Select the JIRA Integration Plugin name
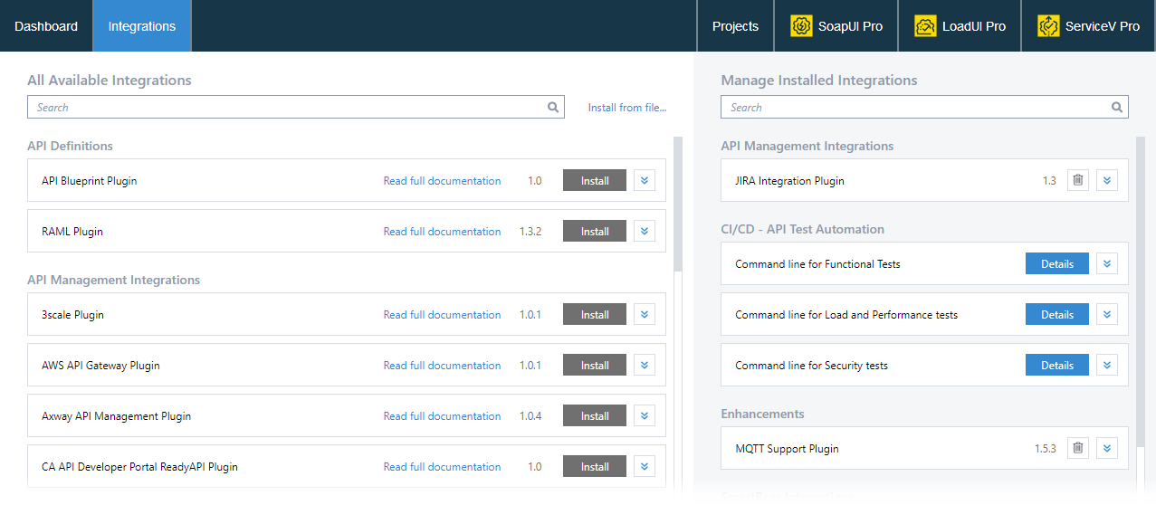The width and height of the screenshot is (1156, 505). (x=789, y=180)
